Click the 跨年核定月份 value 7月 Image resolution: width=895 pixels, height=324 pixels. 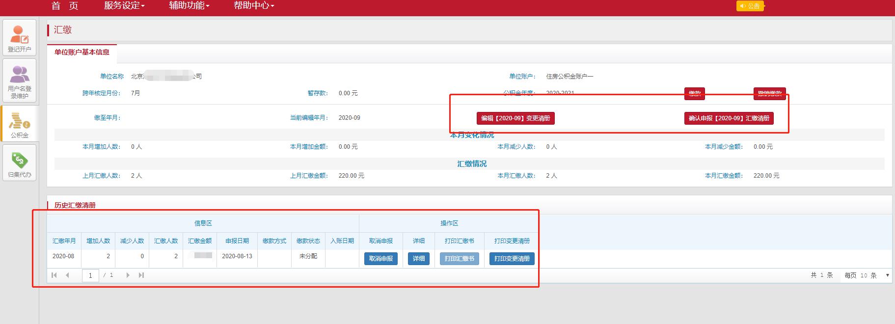click(x=136, y=93)
